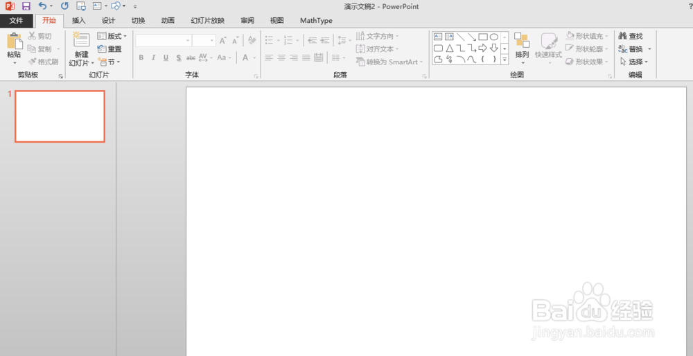Image resolution: width=693 pixels, height=356 pixels.
Task: Switch to the 切换 (Transitions) tab
Action: (x=139, y=20)
